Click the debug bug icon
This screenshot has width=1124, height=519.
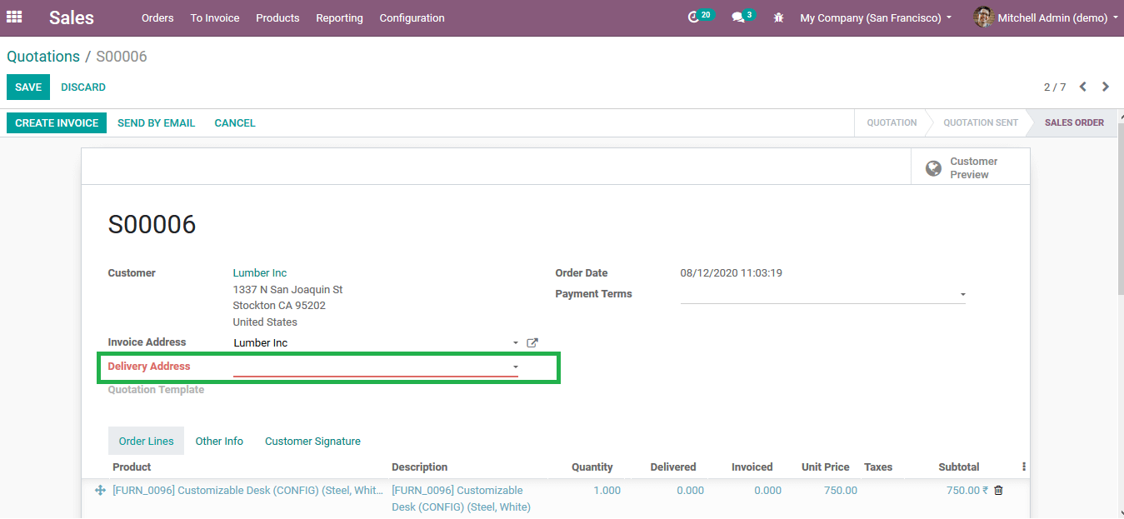click(778, 17)
